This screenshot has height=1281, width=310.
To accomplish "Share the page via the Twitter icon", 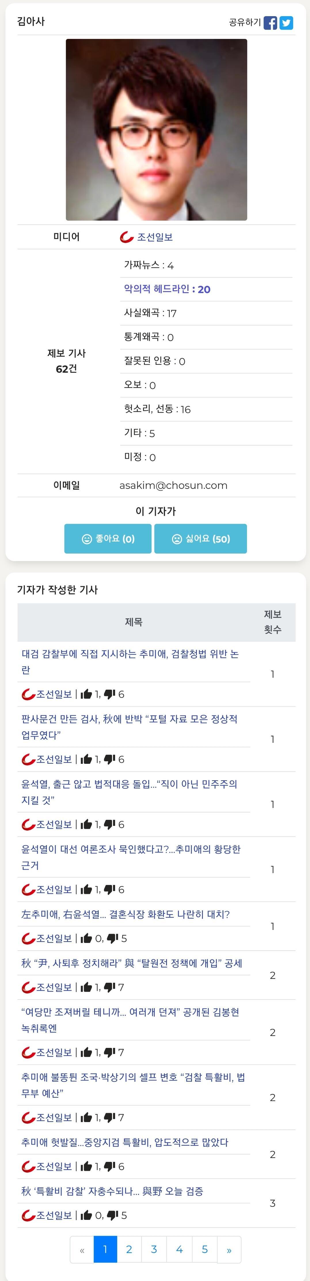I will [286, 23].
